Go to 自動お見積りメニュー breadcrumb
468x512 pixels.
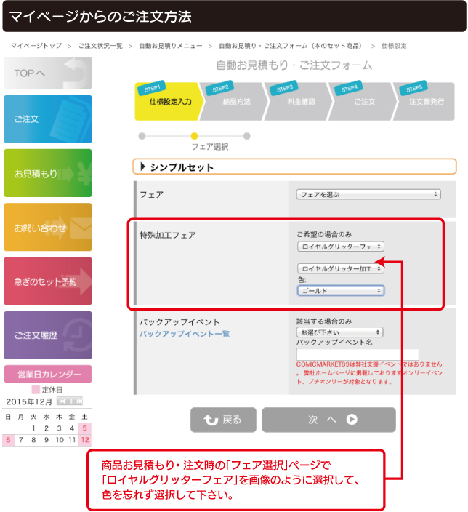point(170,46)
